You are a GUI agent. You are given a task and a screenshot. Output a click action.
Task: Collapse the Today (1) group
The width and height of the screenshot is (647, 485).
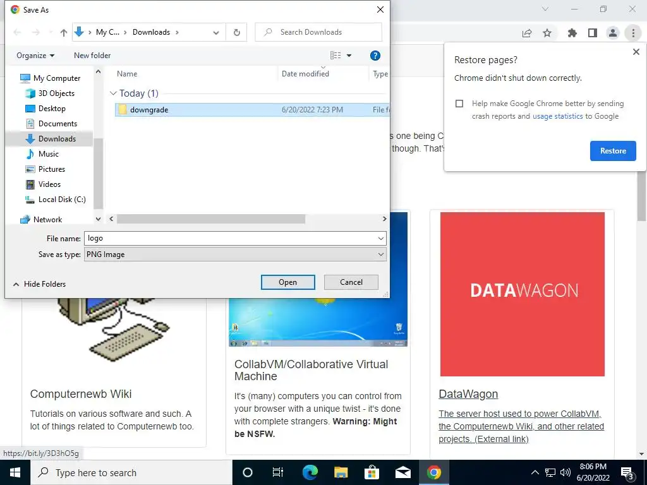(113, 93)
